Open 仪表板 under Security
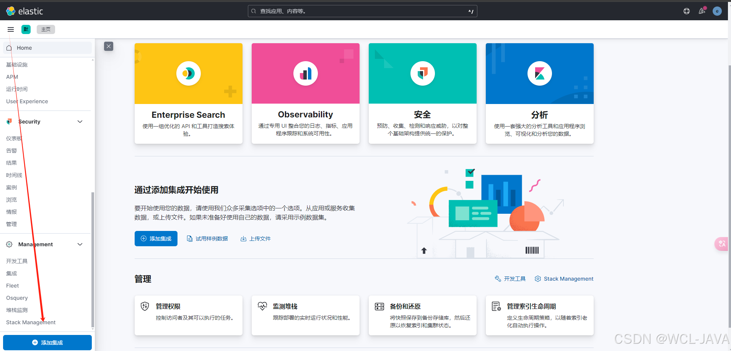The width and height of the screenshot is (731, 351). (14, 138)
